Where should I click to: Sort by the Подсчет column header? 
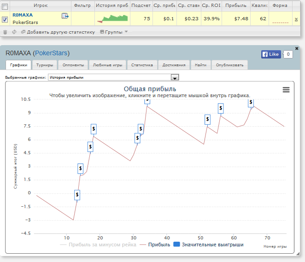coord(141,6)
